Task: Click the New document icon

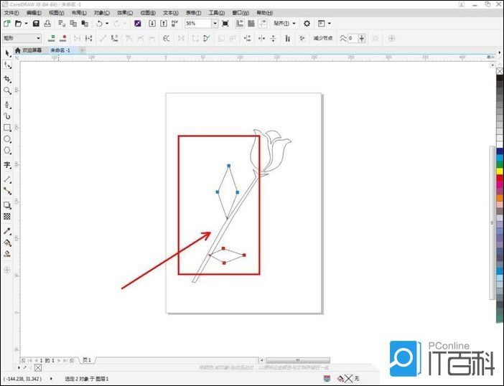Action: tap(6, 24)
